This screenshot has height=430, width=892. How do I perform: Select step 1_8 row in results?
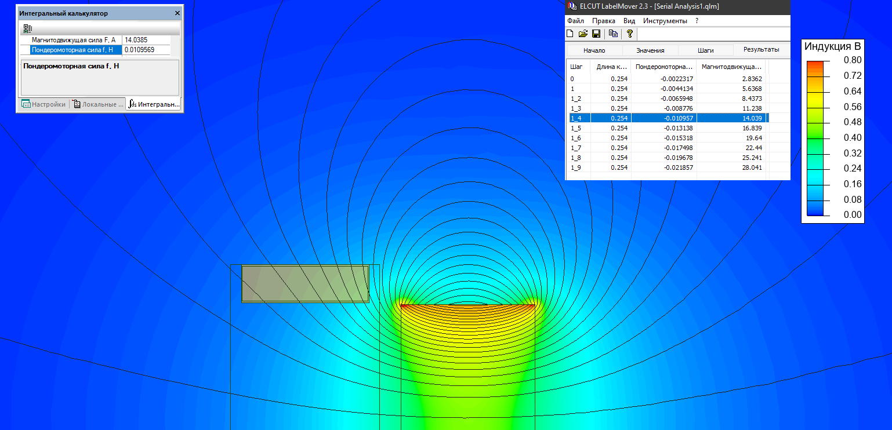click(667, 158)
